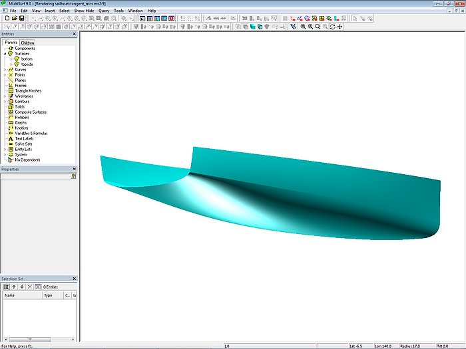Click the Save disk icon
466x349 pixels.
click(x=21, y=19)
